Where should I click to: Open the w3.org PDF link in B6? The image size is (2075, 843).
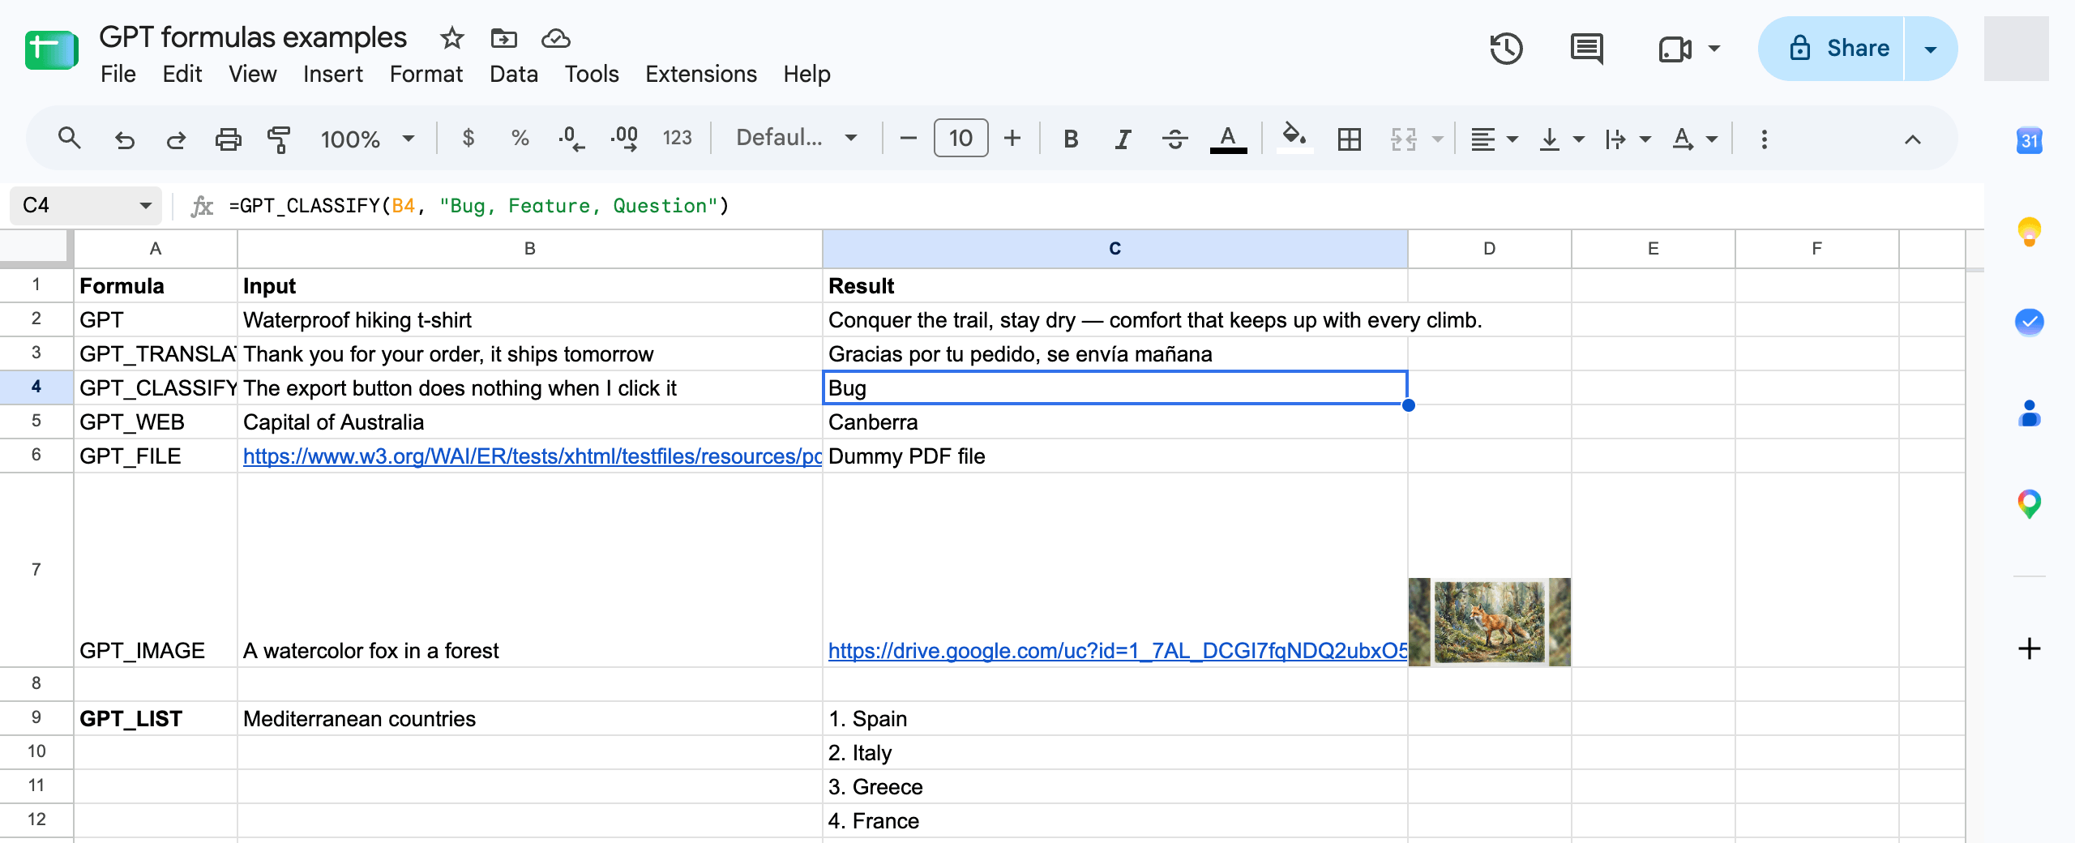pyautogui.click(x=532, y=456)
